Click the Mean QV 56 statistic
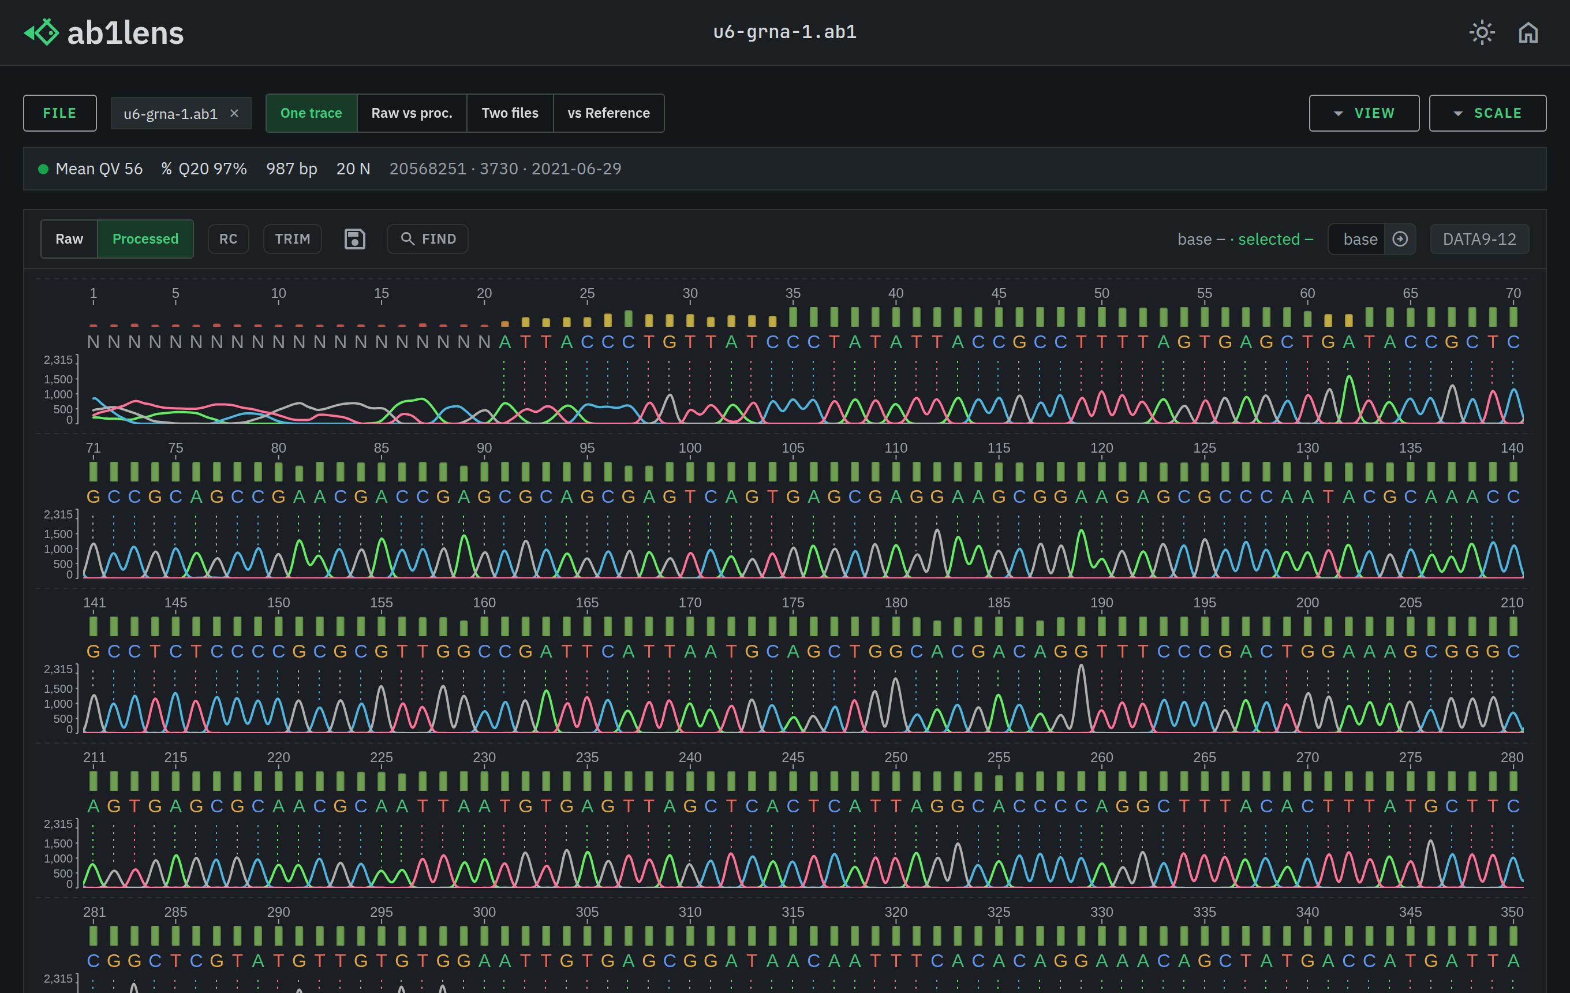Viewport: 1570px width, 993px height. tap(99, 169)
